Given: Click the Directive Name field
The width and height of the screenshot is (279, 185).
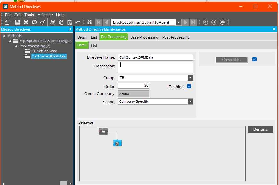Looking at the screenshot, I should (155, 57).
